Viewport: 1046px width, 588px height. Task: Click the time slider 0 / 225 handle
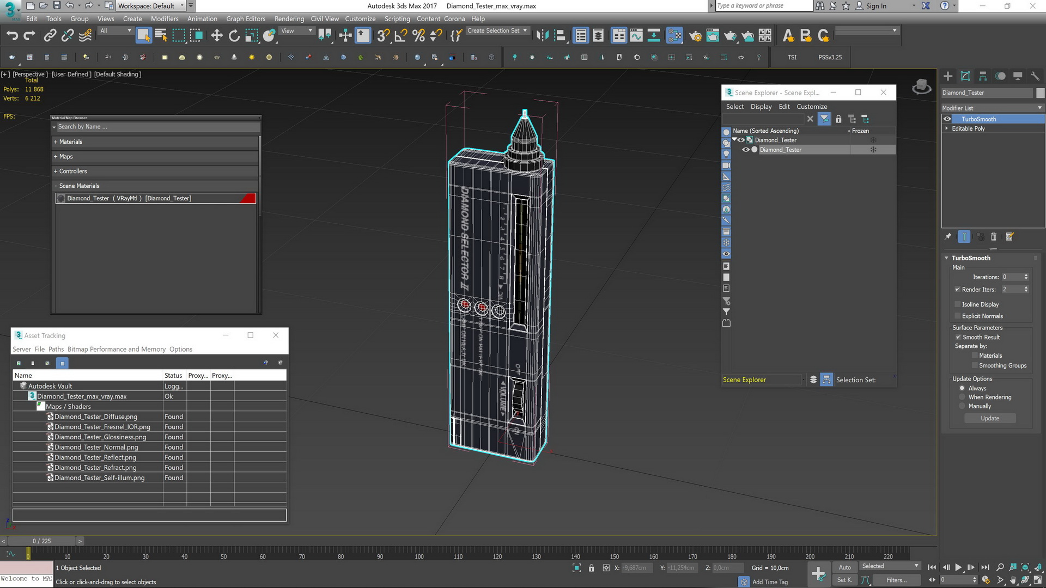point(41,541)
